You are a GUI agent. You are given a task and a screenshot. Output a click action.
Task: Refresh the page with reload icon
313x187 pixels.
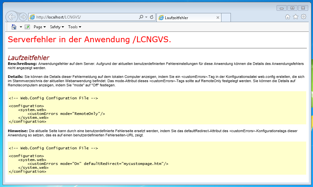pos(151,17)
